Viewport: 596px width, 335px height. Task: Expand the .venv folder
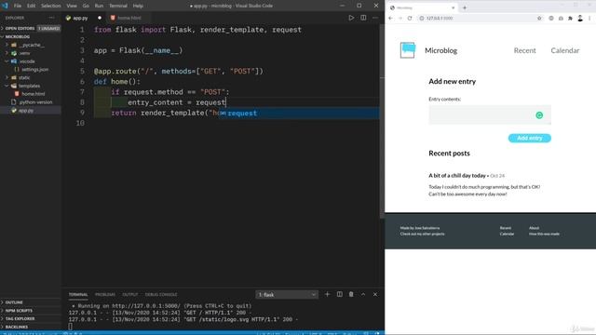click(24, 53)
